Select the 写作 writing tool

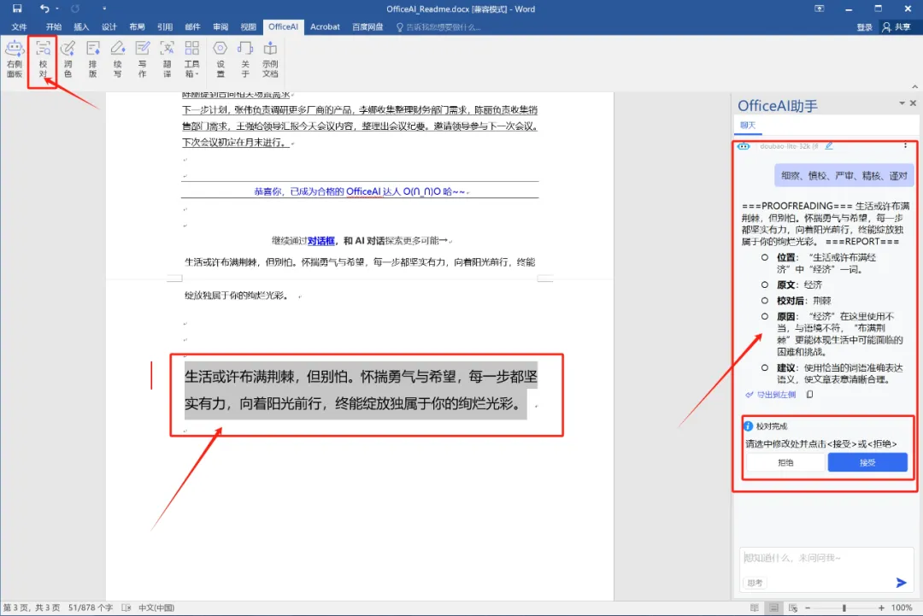pyautogui.click(x=142, y=60)
